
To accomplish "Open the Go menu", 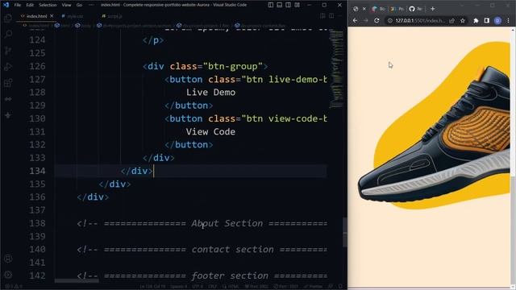I will [79, 5].
